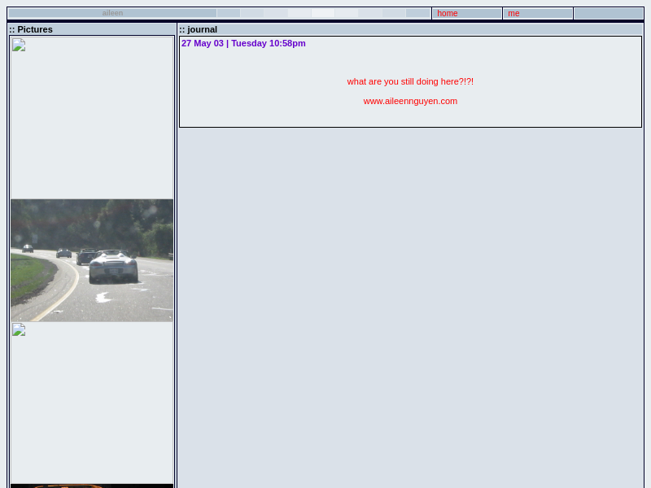The image size is (651, 488).
Task: Click the empty nav cell right of 'me'
Action: 608,13
